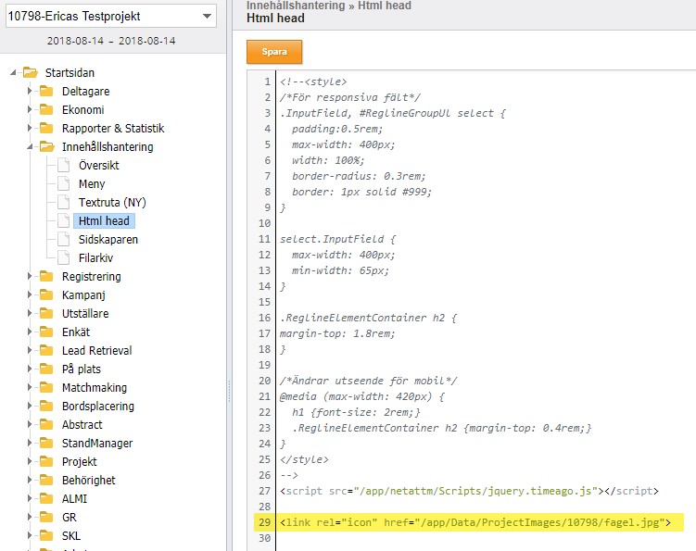
Task: Open Textruta (NY) in the tree
Action: coord(112,202)
